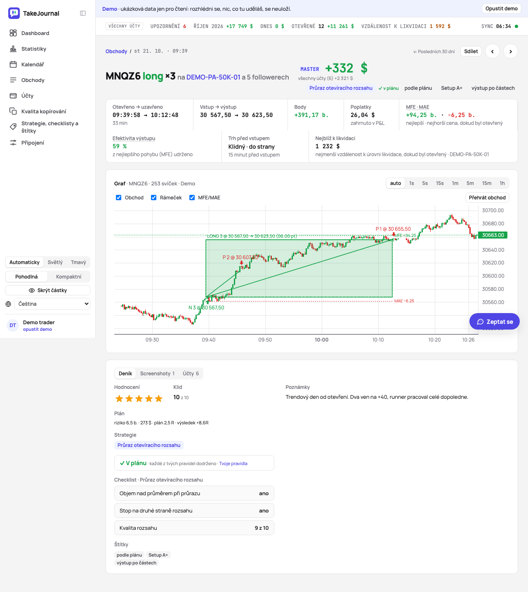
Task: Click the Přehrát obchod button
Action: (487, 198)
